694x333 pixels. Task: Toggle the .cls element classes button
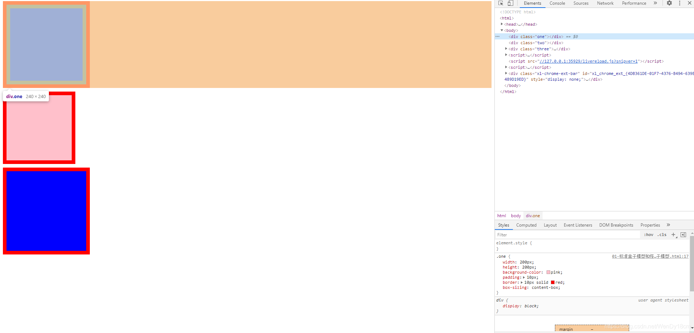tap(662, 235)
